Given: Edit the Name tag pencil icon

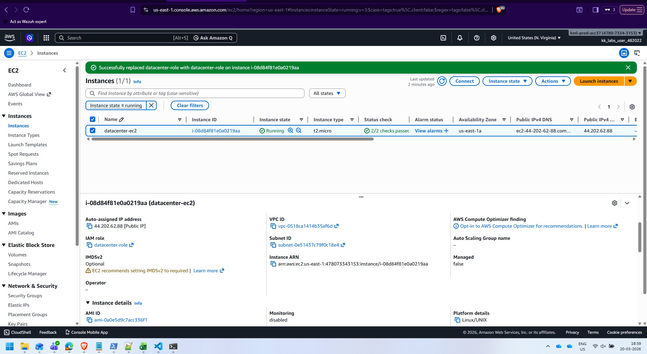Looking at the screenshot, I should pyautogui.click(x=122, y=120).
